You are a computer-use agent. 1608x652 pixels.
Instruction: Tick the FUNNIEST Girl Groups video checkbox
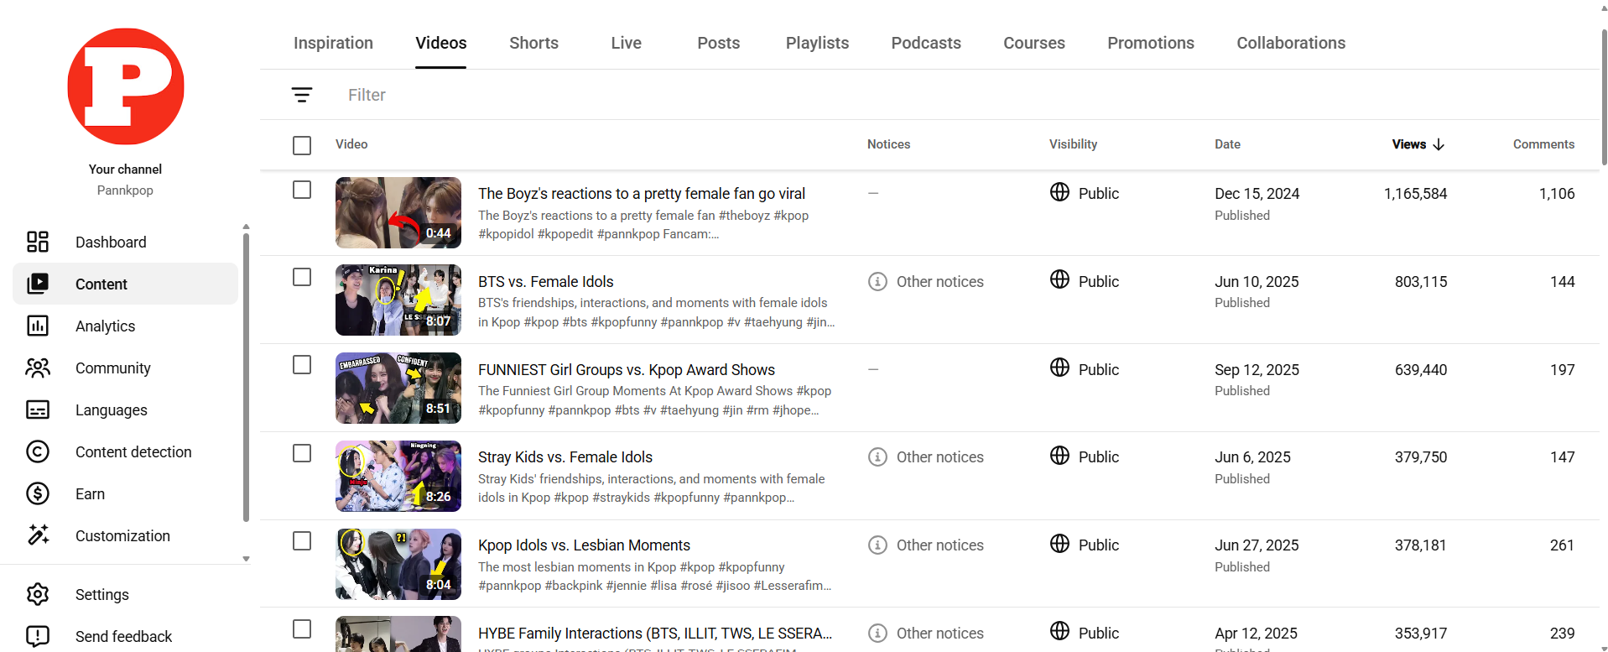(x=302, y=365)
